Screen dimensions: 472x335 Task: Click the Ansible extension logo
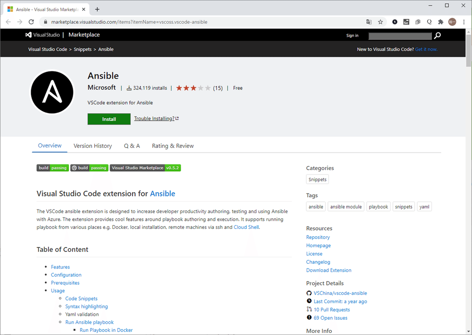[52, 93]
